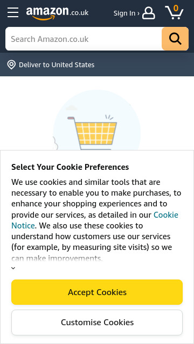Select the Select Your Cookie Preferences heading

pyautogui.click(x=70, y=167)
